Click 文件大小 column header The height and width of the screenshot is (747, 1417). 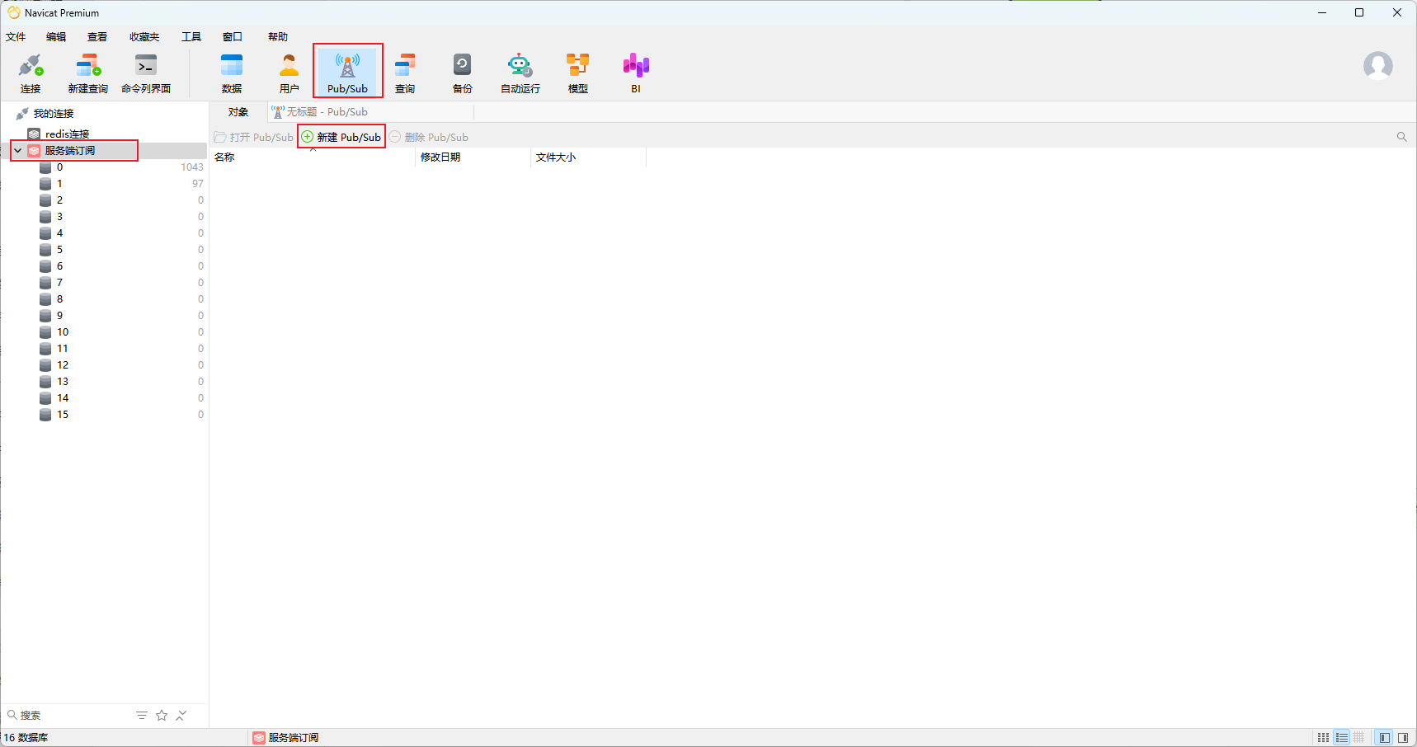[x=588, y=157]
